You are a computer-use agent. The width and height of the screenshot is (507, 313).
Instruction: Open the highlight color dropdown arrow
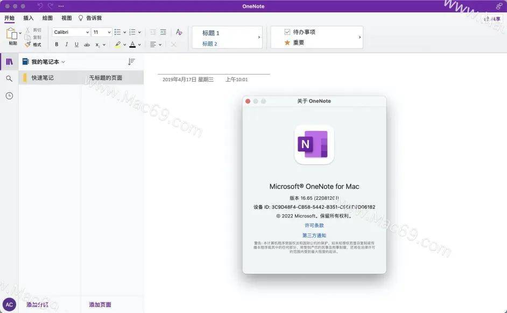(125, 45)
